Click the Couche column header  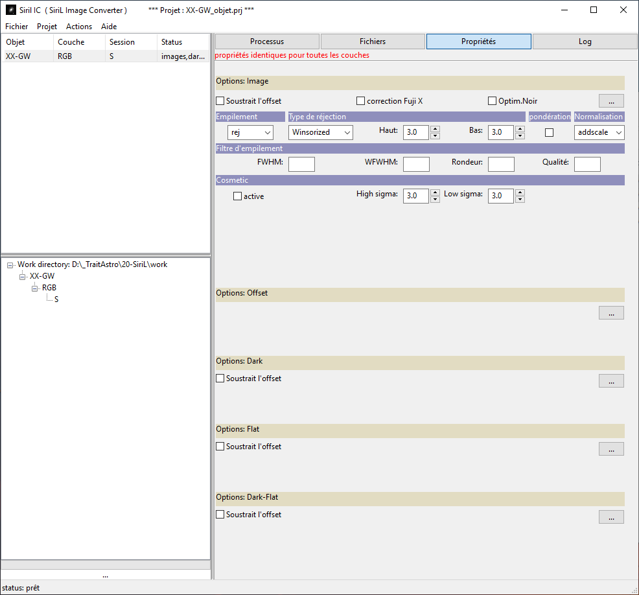click(x=79, y=42)
